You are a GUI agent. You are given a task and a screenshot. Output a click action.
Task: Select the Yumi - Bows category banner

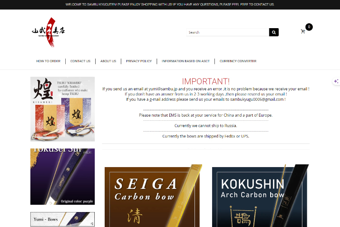[63, 219]
